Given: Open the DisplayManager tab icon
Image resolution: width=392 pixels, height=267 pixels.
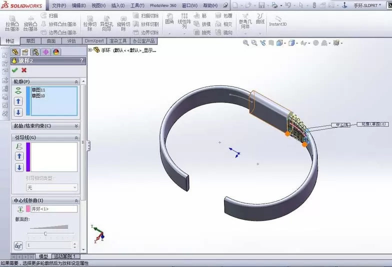Looking at the screenshot, I should (56, 52).
